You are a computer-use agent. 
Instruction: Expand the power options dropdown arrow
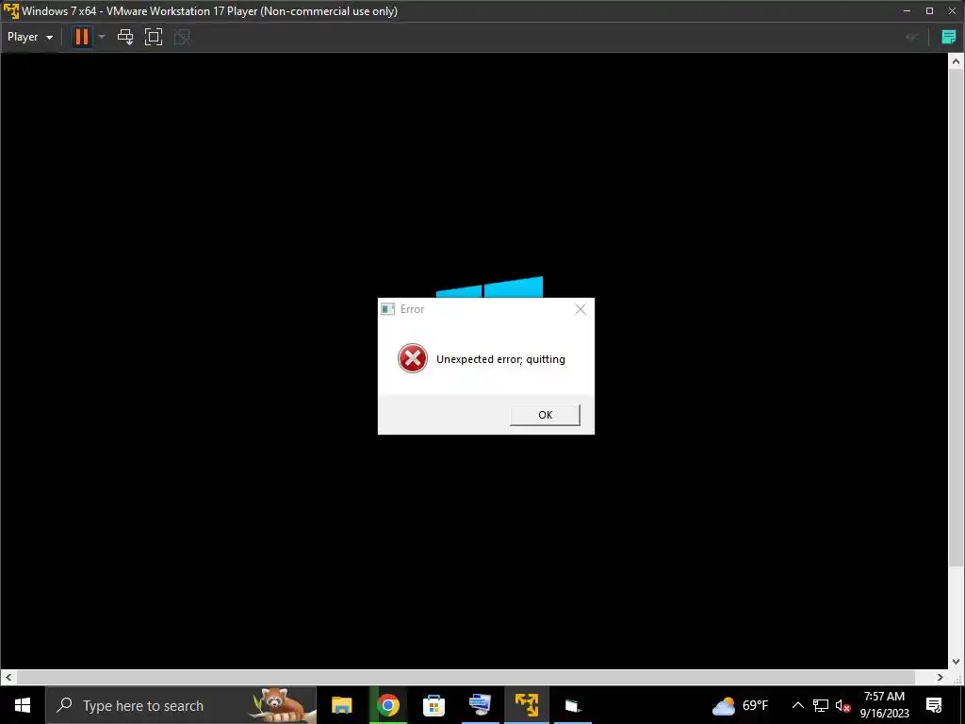(x=102, y=37)
